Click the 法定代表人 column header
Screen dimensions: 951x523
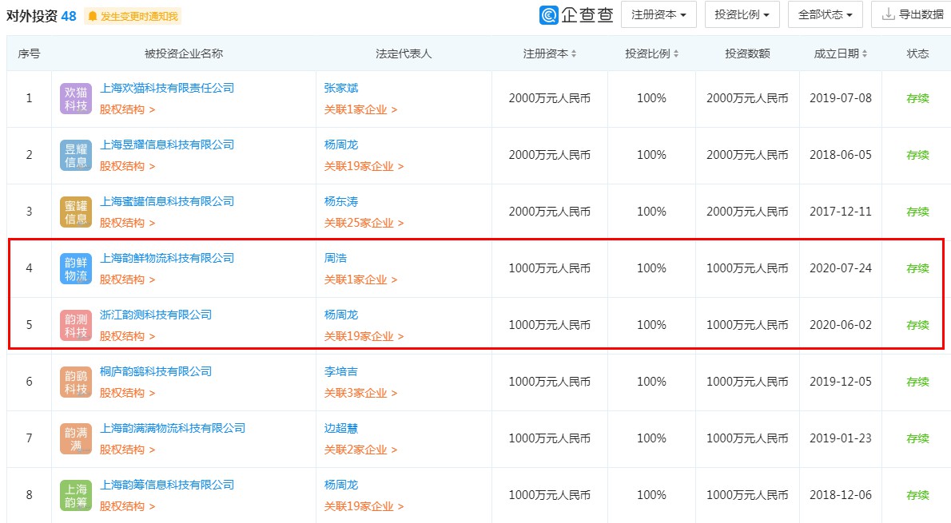point(404,54)
